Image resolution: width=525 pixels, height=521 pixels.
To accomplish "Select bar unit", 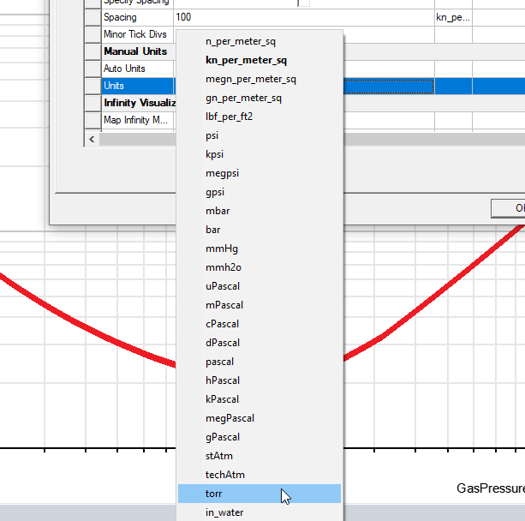I will (260, 230).
